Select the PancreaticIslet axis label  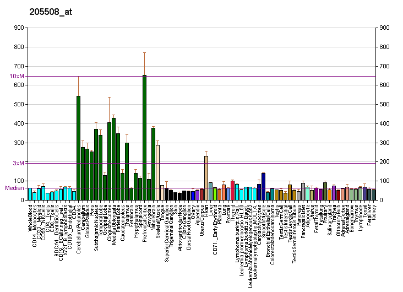click(x=303, y=221)
